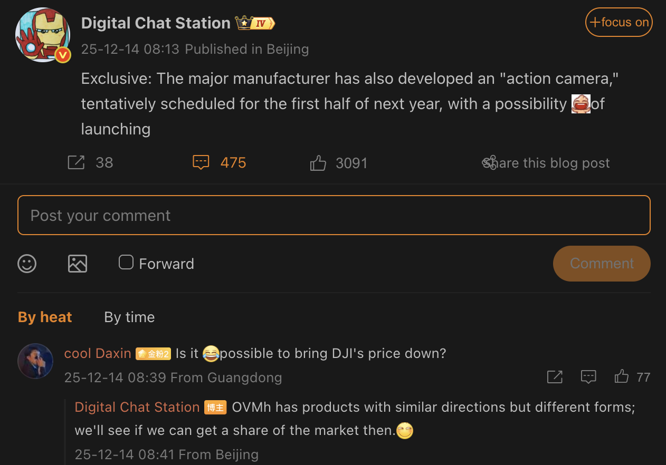Screen dimensions: 666x465
Task: Attach an image using the picture icon
Action: [78, 263]
